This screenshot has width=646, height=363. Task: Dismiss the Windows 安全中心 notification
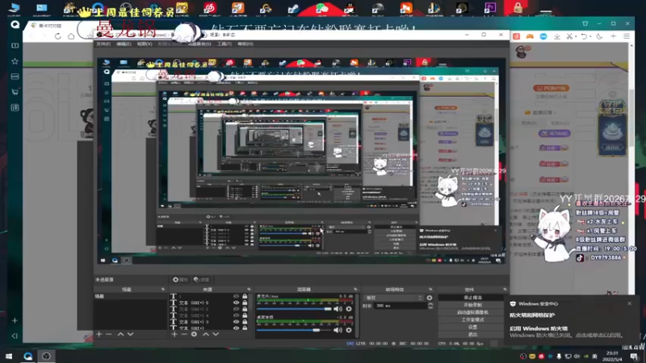[629, 303]
